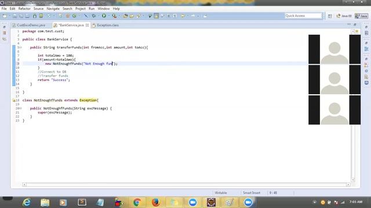Click the Run External Tools icon
Screen dimensions: 371x208
click(114, 16)
